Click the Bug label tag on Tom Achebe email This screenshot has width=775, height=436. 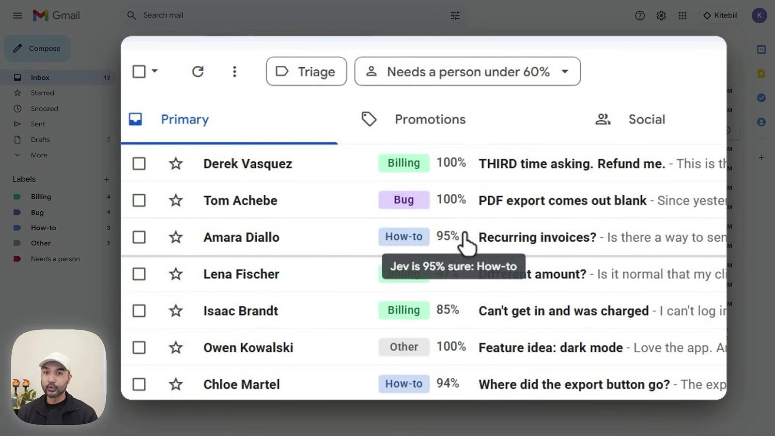click(x=403, y=200)
